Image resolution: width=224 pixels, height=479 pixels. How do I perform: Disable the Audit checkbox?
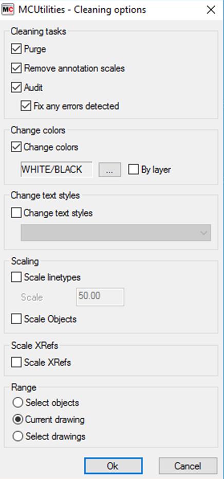(x=16, y=87)
